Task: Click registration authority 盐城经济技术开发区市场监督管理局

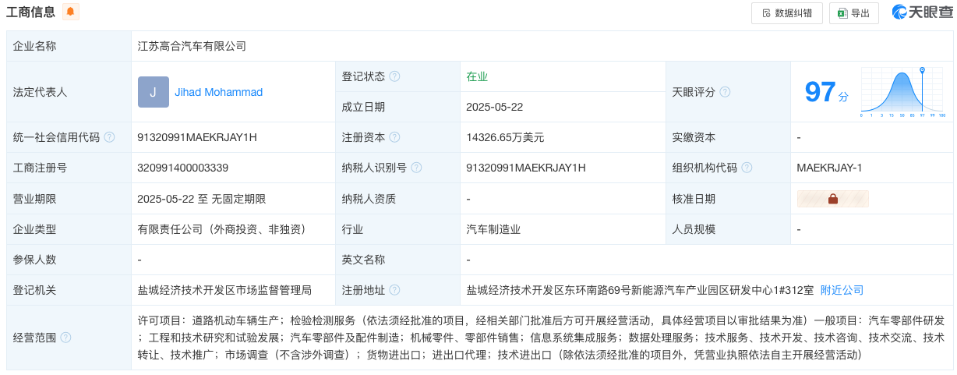Action: pos(224,290)
